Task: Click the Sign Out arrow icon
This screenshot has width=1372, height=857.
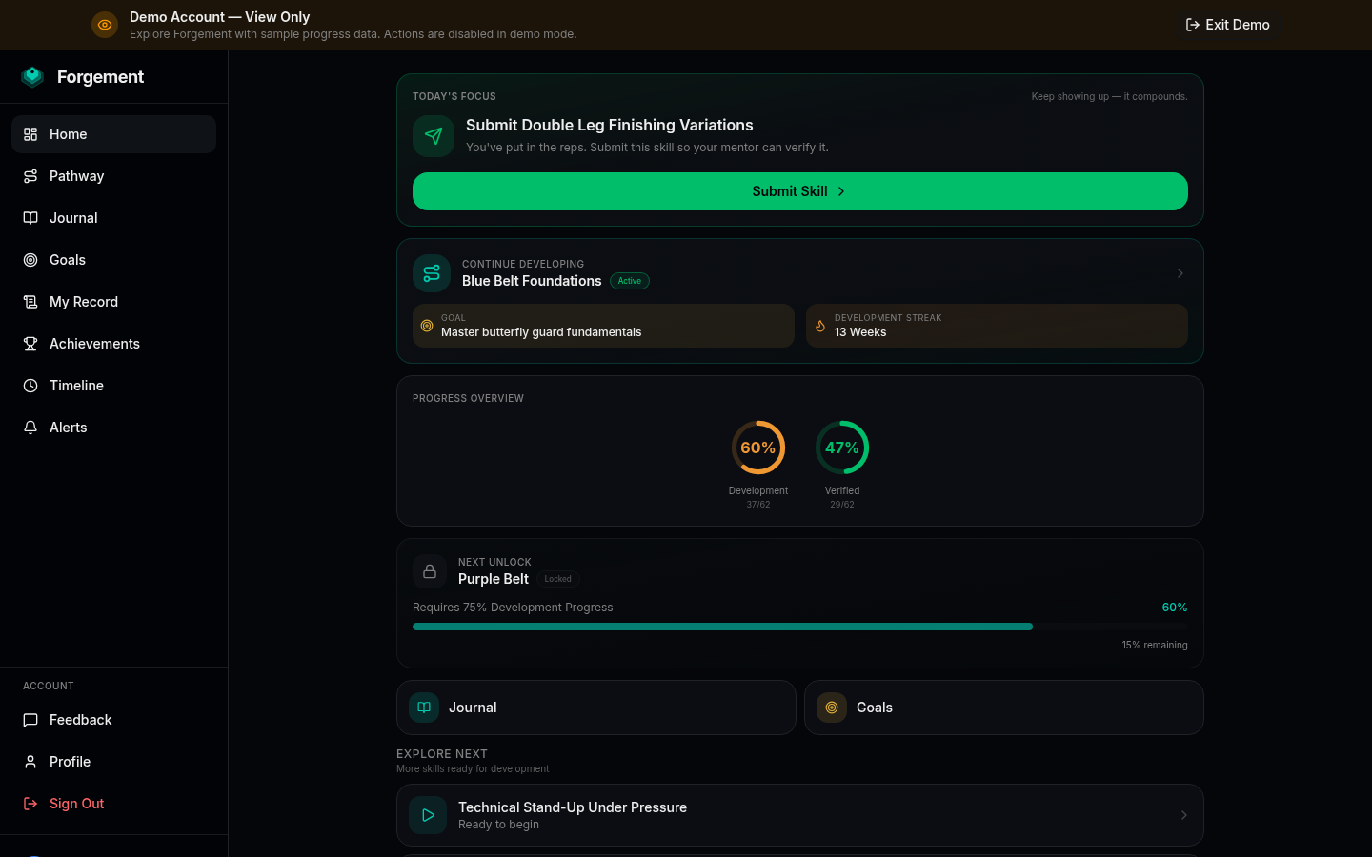Action: coord(30,804)
